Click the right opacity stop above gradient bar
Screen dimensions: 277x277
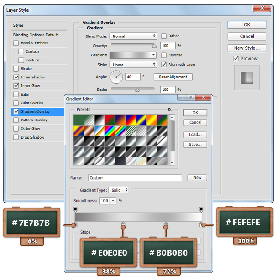pos(201,210)
